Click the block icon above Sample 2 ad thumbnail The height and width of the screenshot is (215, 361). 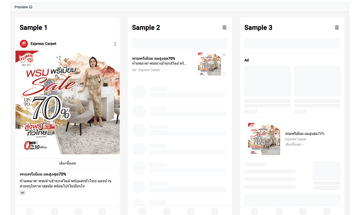[x=224, y=55]
